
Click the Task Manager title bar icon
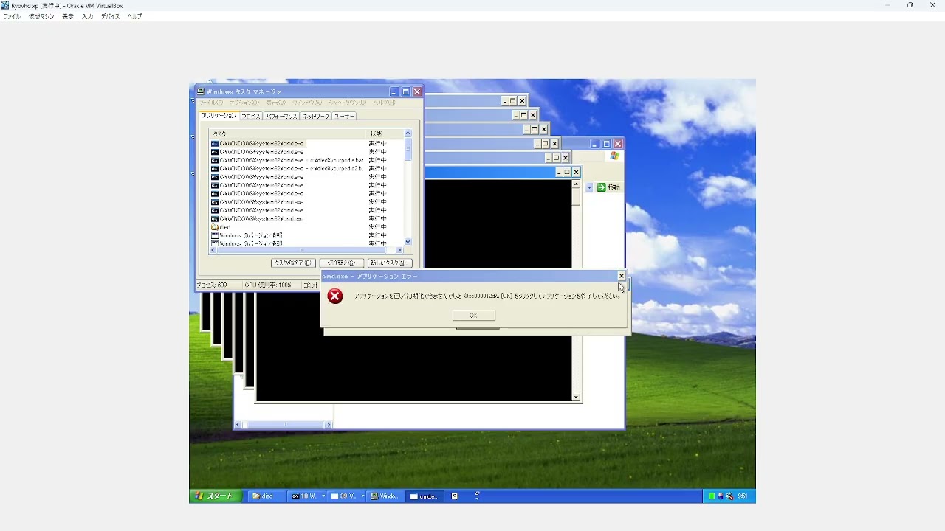(200, 92)
